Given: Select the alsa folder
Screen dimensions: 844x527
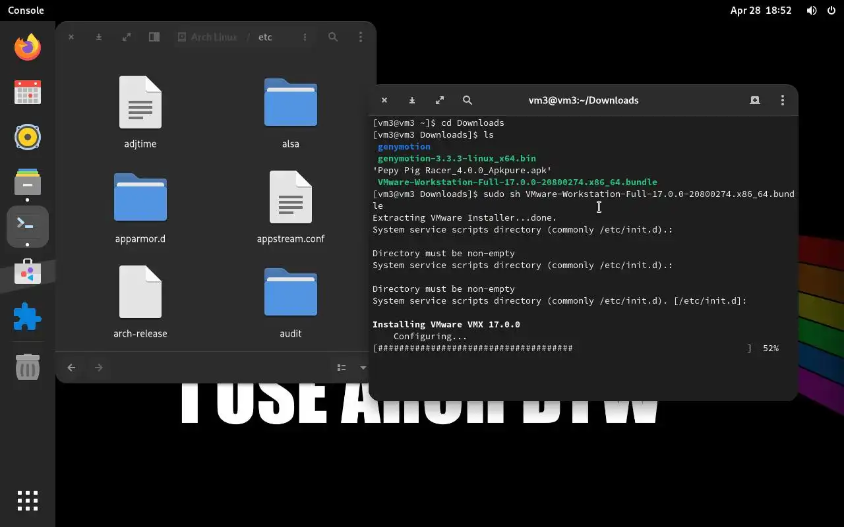Looking at the screenshot, I should tap(291, 112).
